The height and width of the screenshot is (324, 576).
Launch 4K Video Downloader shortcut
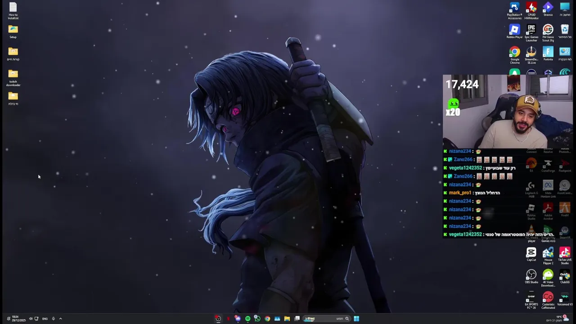pos(548,278)
